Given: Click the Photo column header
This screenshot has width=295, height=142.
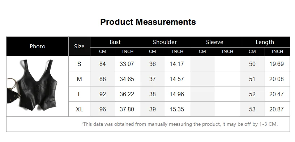Looking at the screenshot, I should (x=38, y=46).
